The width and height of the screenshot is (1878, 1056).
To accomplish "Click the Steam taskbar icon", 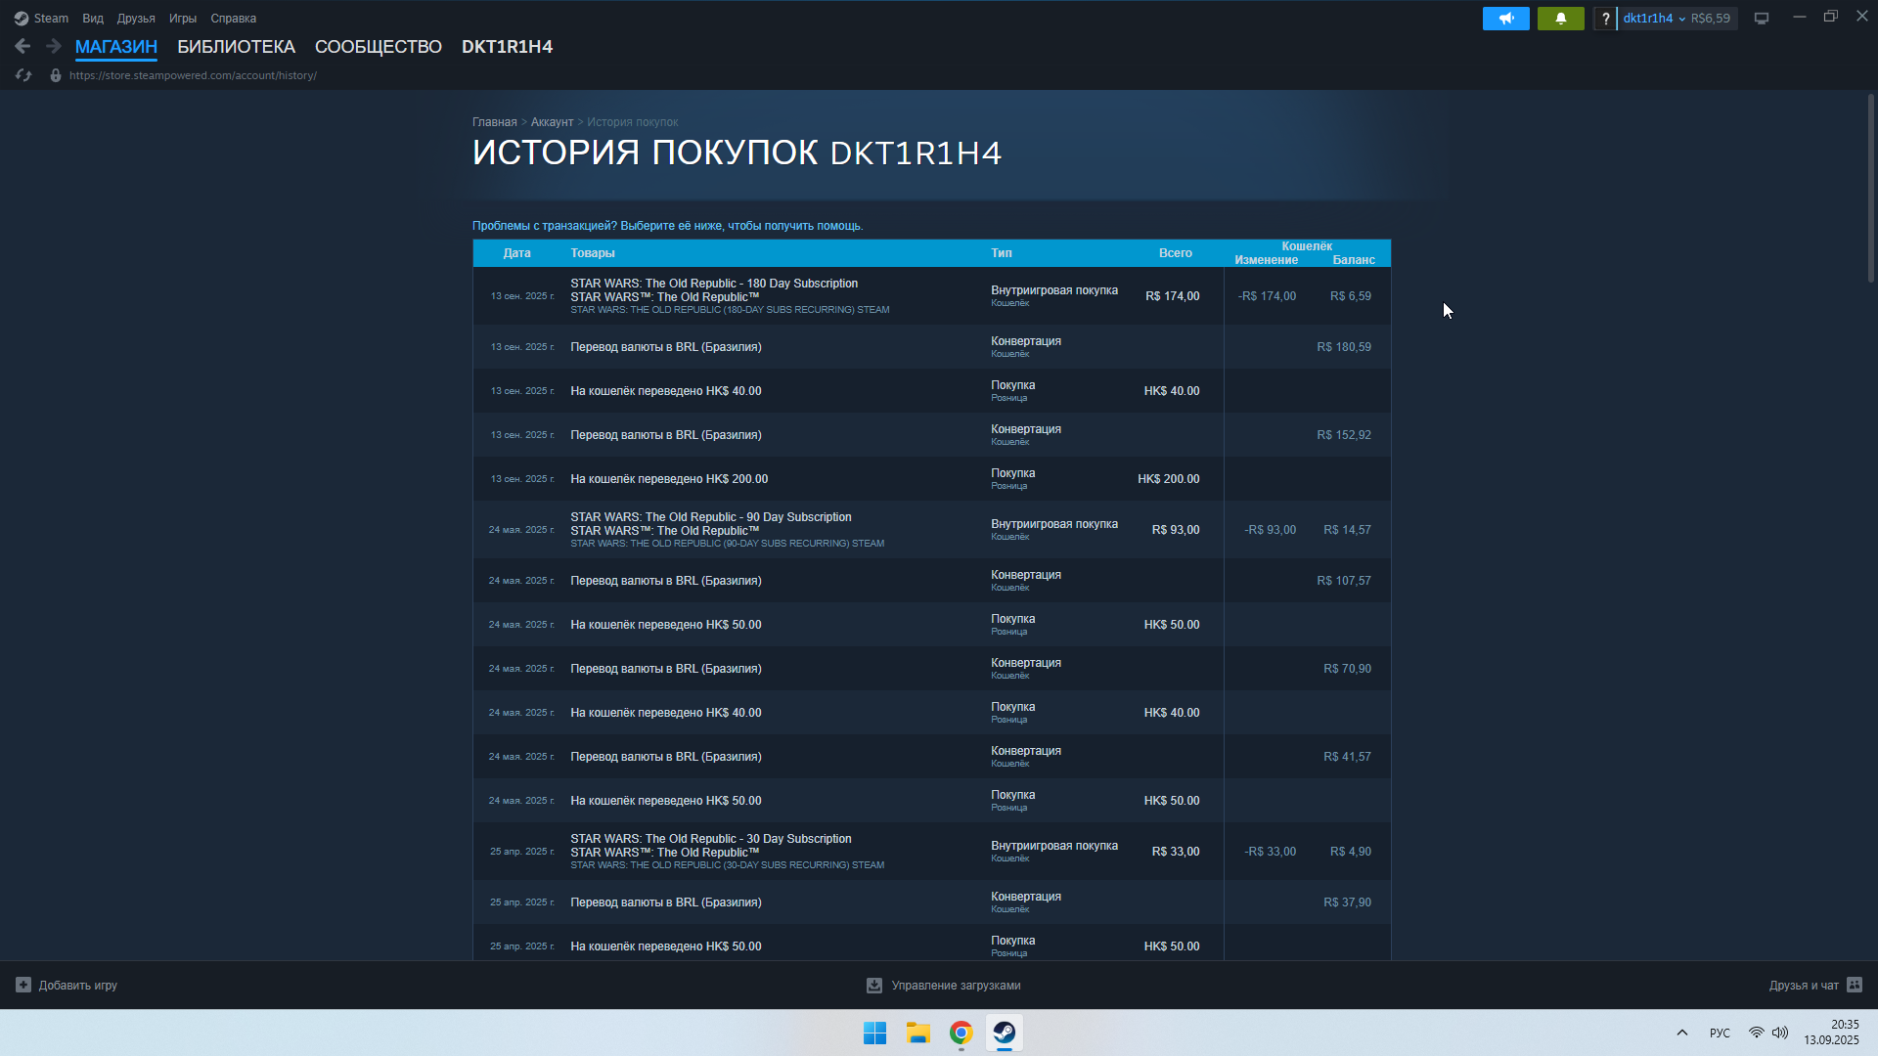I will [x=1005, y=1033].
